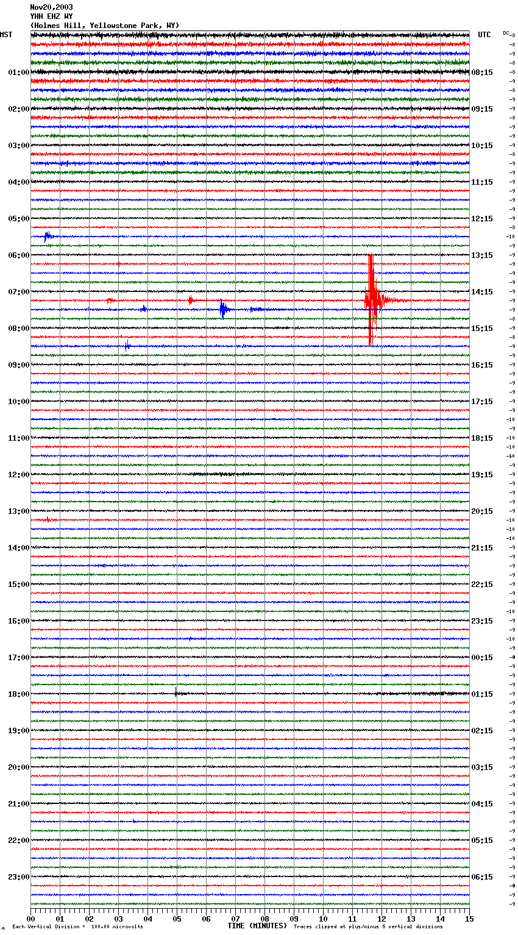Click minute 08 on the bottom time axis

(265, 919)
